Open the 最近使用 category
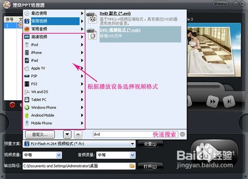The width and height of the screenshot is (248, 179). pos(54,13)
